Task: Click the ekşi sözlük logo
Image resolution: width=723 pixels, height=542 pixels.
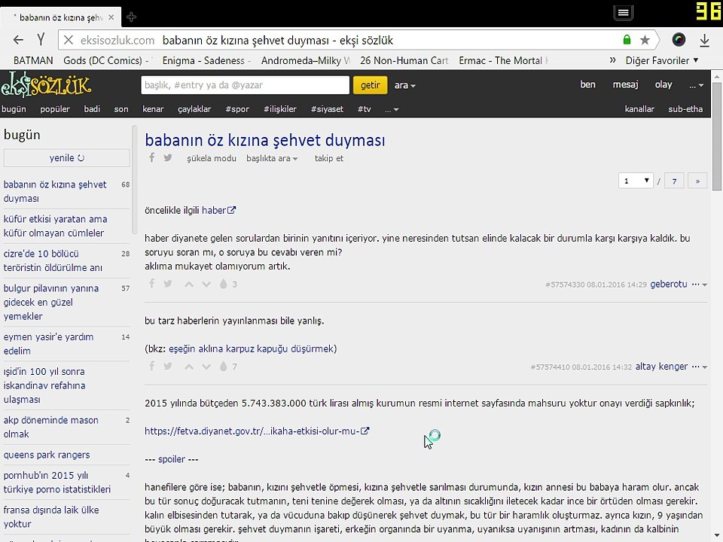Action: 46,84
